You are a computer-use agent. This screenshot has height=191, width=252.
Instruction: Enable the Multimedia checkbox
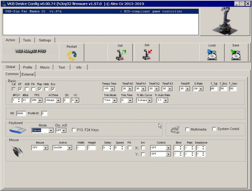click(x=187, y=129)
